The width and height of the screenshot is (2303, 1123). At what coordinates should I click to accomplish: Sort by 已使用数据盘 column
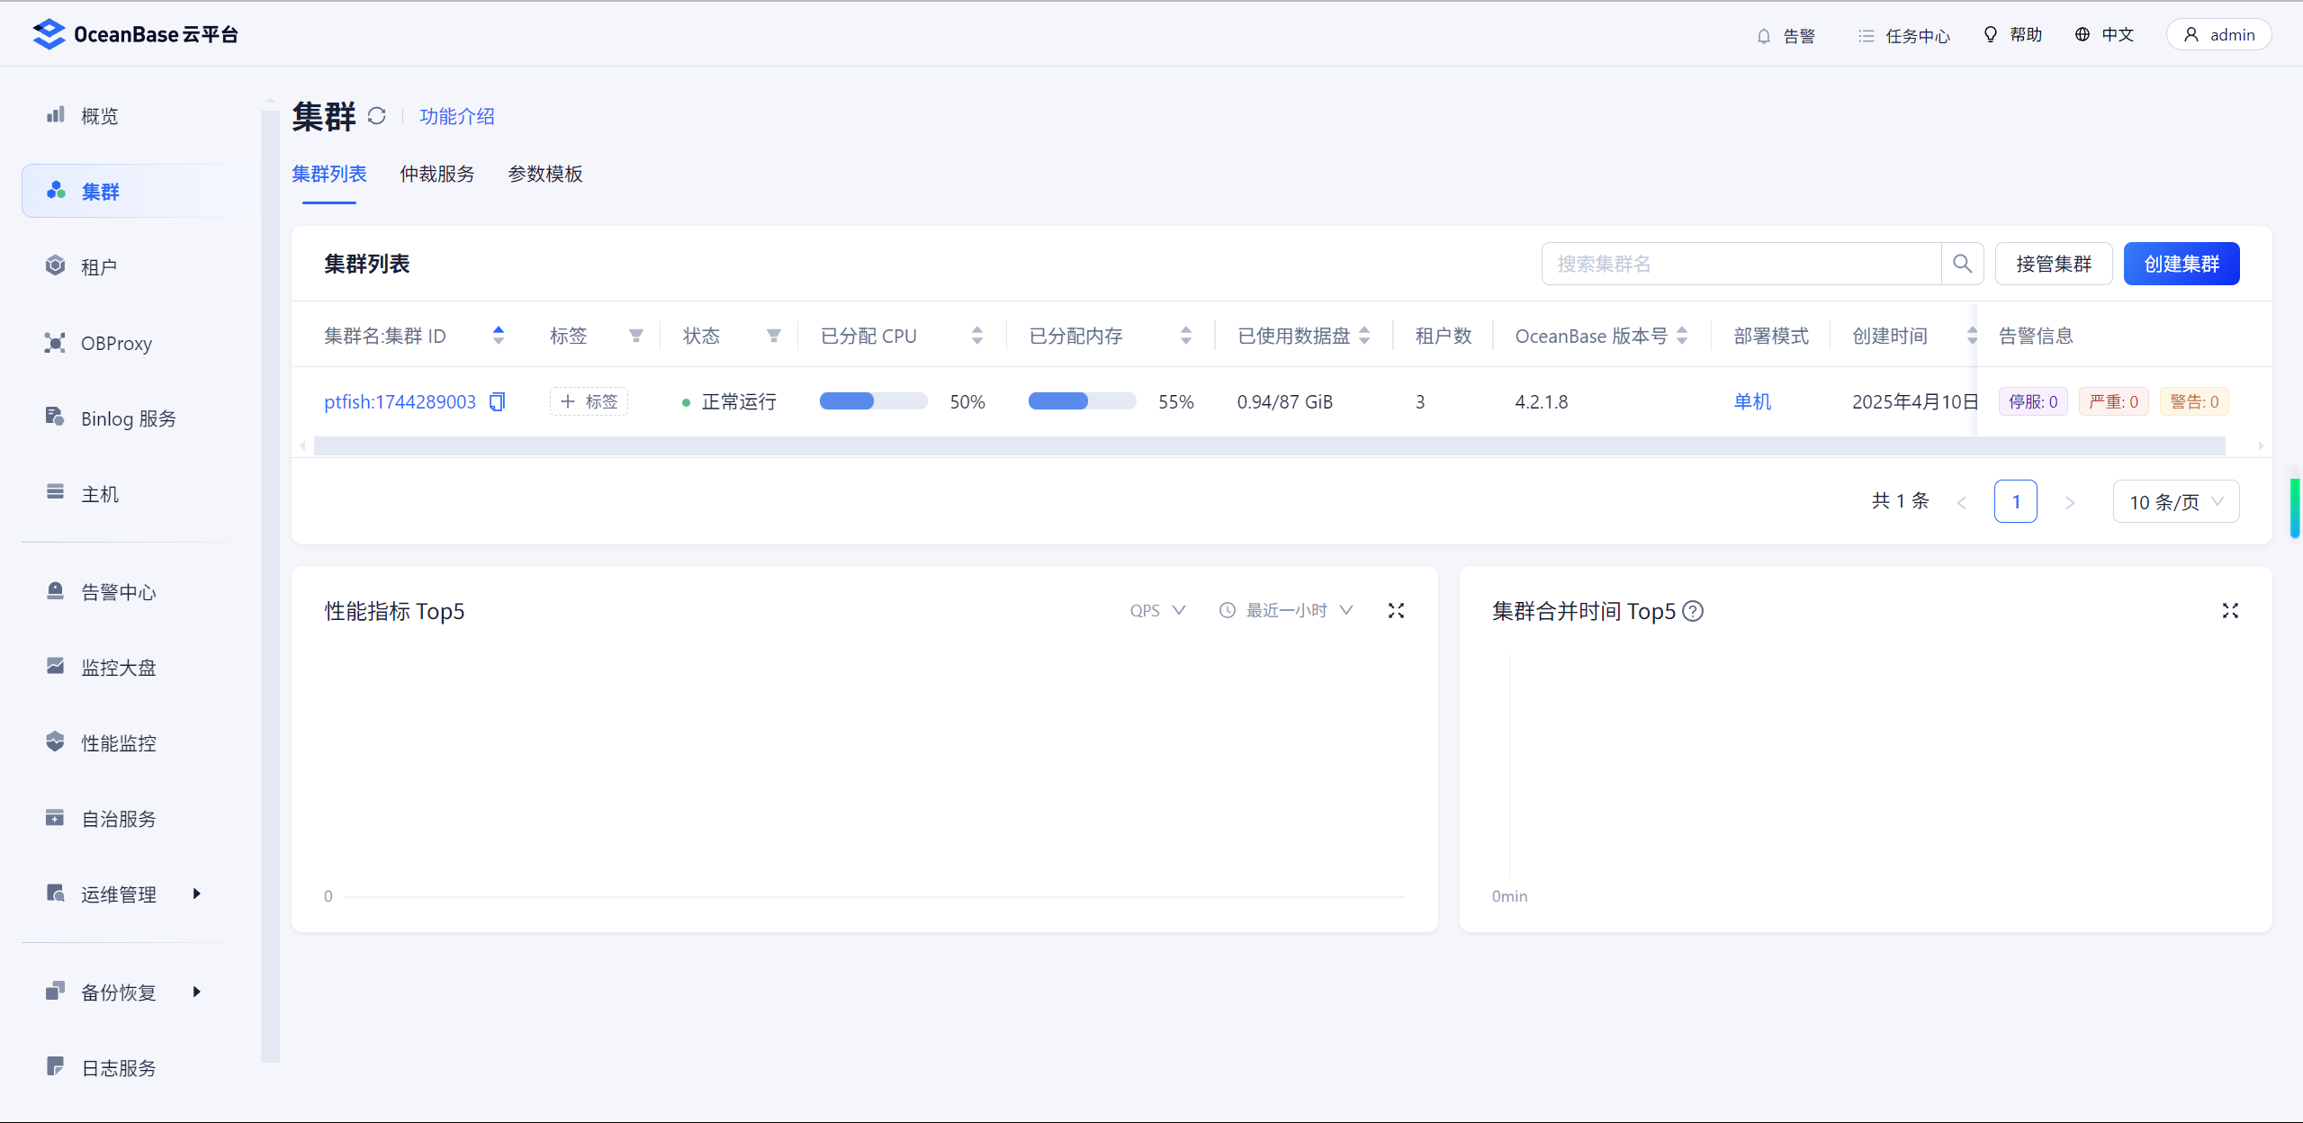pos(1364,336)
